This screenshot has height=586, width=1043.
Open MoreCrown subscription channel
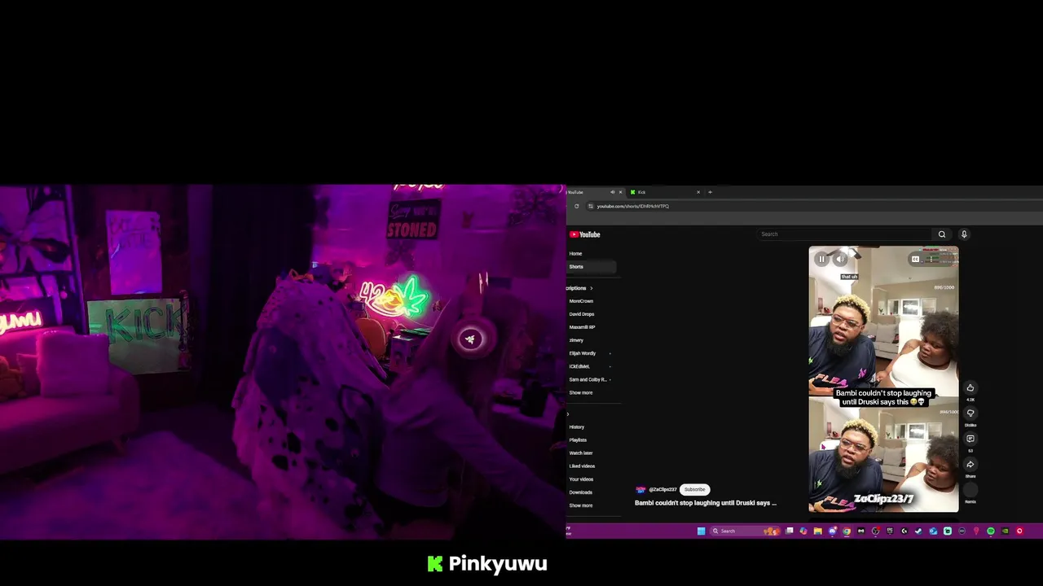coord(581,301)
